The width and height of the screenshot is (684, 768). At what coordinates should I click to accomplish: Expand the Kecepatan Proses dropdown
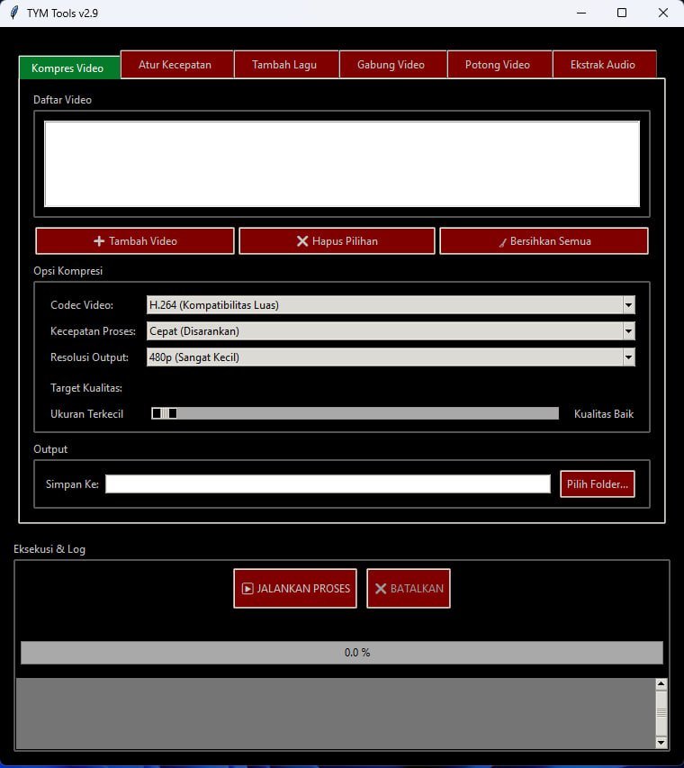point(628,331)
